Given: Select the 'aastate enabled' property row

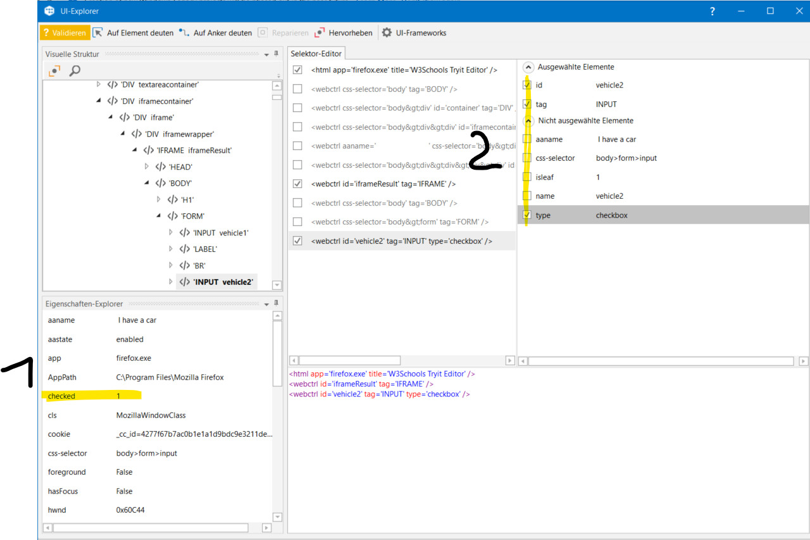Looking at the screenshot, I should 157,339.
